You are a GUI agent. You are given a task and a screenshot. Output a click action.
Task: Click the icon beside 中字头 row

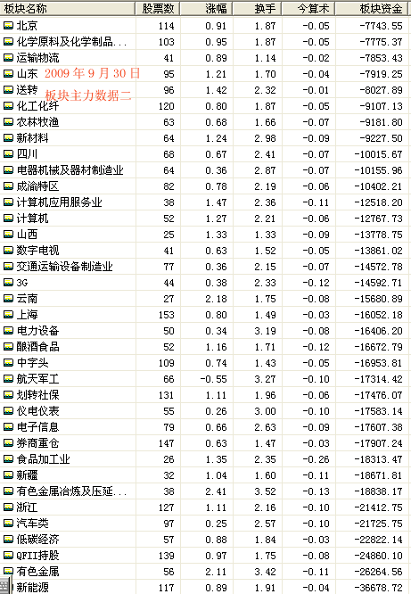[x=8, y=363]
